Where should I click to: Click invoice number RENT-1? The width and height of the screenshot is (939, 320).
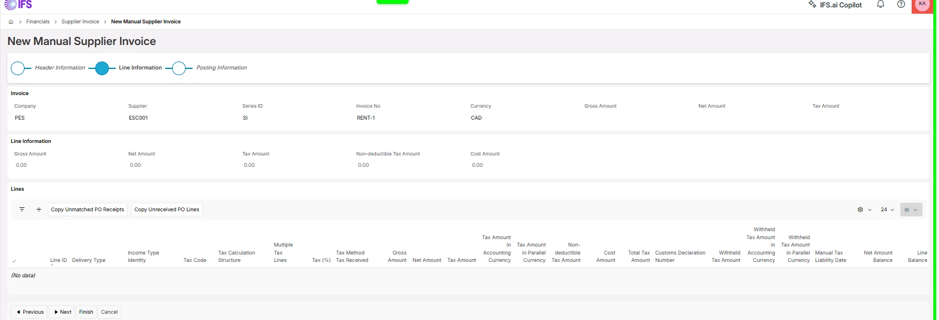point(366,118)
